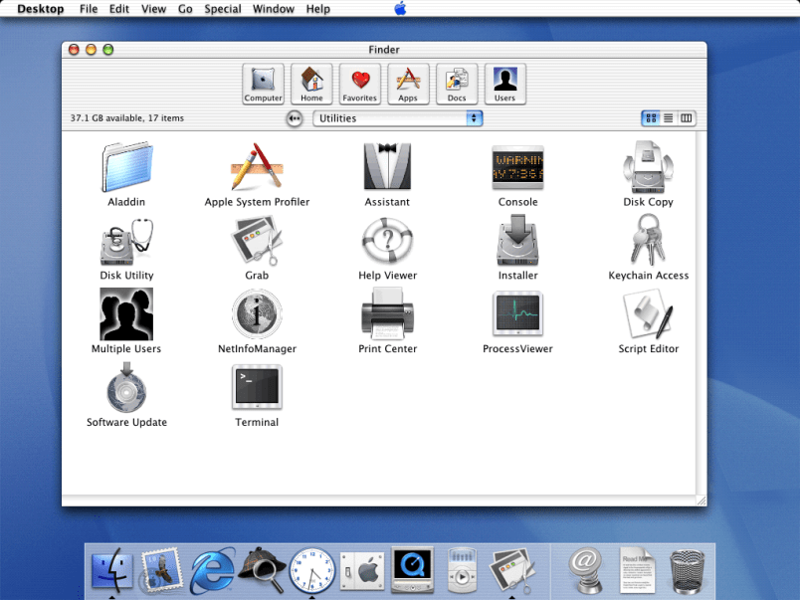Open the Print Center icon
The width and height of the screenshot is (800, 600).
click(387, 315)
